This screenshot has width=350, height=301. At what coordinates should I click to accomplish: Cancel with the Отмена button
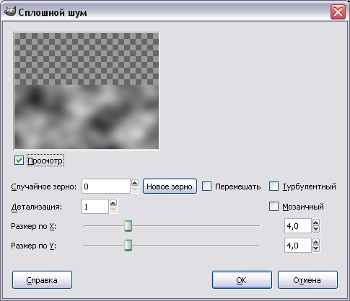pos(307,280)
